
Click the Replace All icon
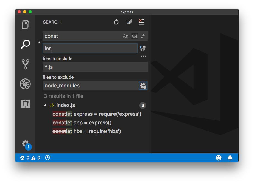(143, 48)
